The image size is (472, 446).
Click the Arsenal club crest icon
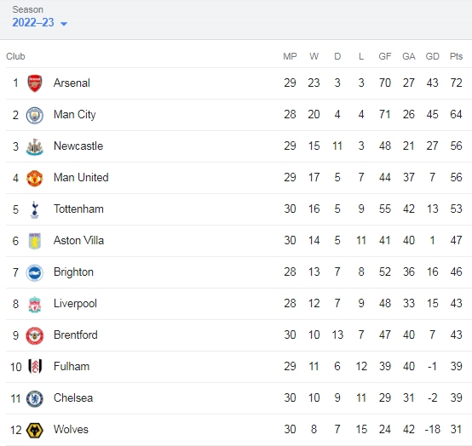[35, 83]
